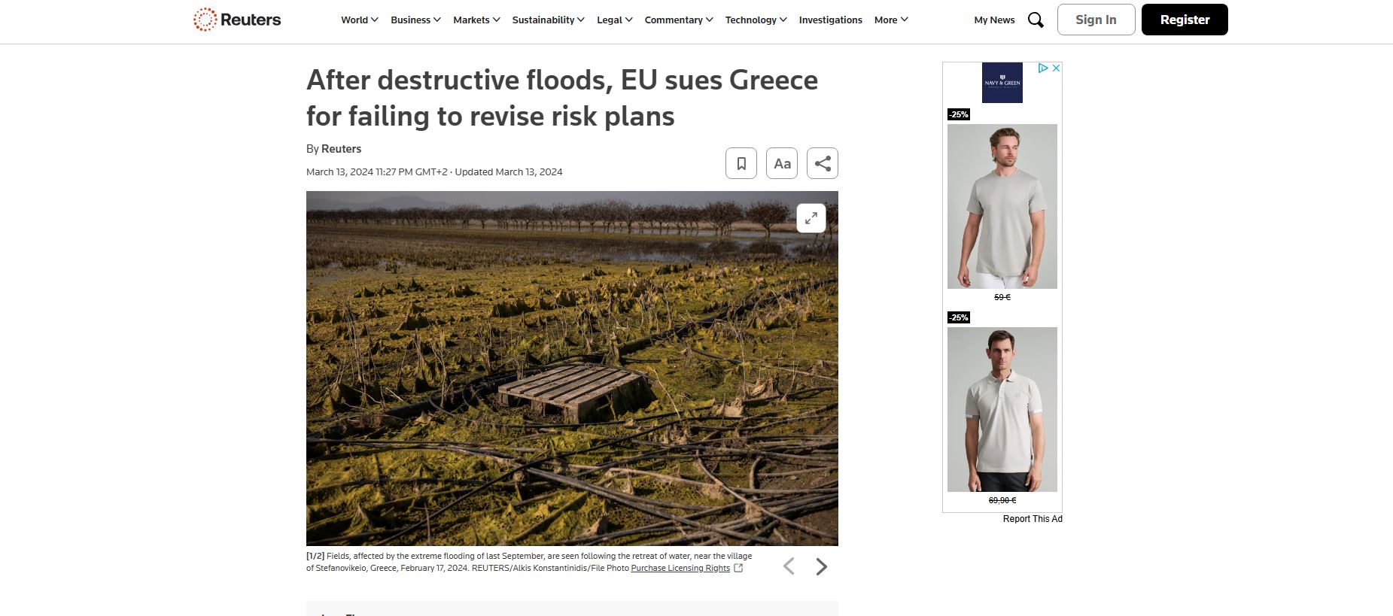The image size is (1393, 616).
Task: Open the Investigations section
Action: [x=830, y=20]
